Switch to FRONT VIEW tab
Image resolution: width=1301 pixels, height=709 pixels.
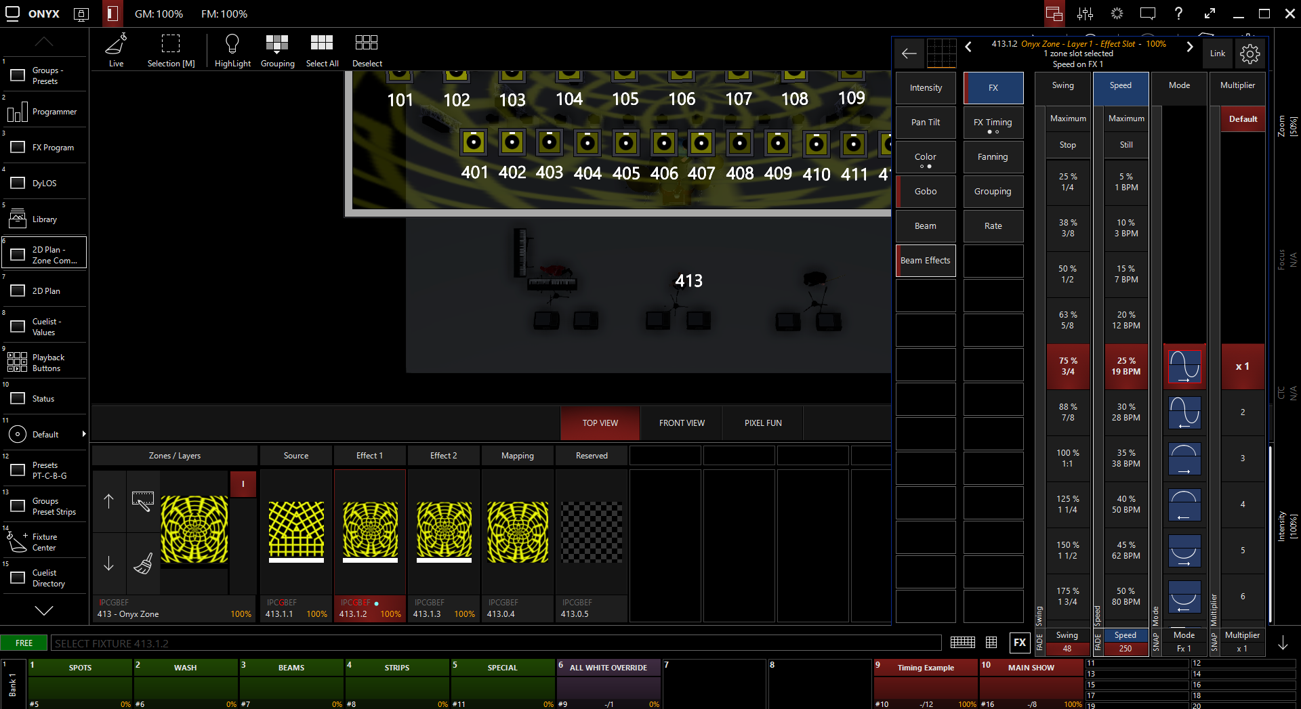coord(682,423)
